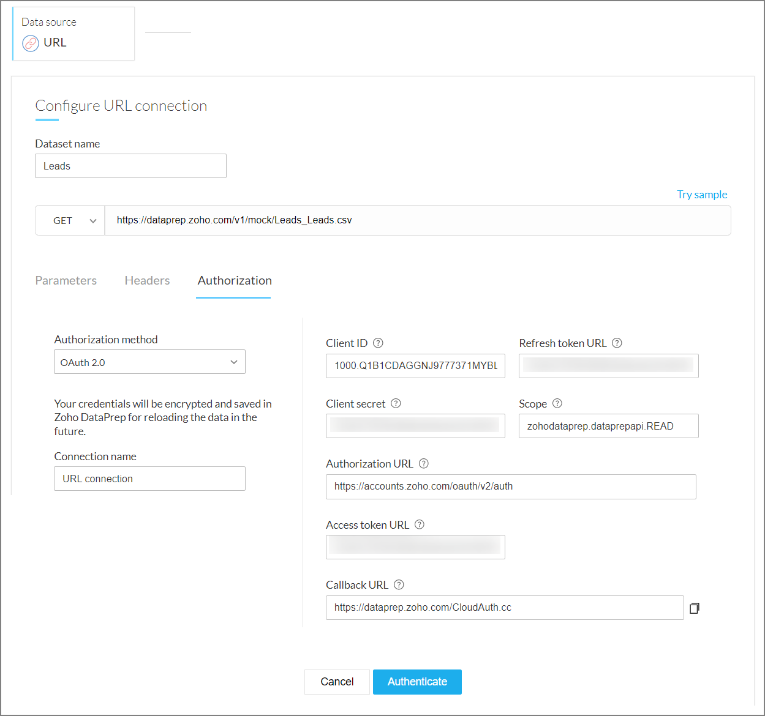
Task: Open help icon next to Scope
Action: pos(557,403)
